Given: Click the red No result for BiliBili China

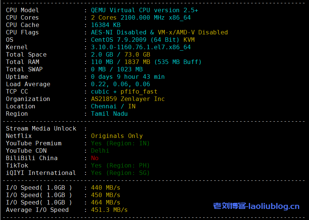Looking at the screenshot, I should click(95, 158).
